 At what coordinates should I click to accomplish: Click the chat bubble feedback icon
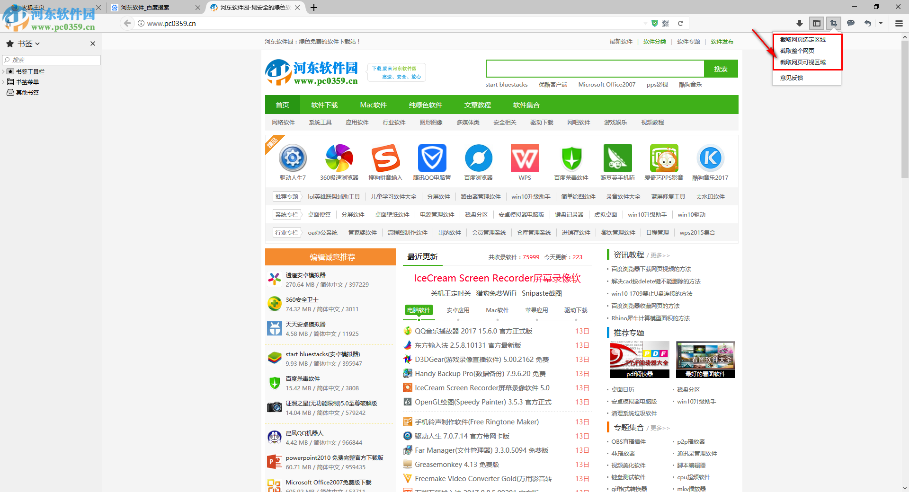click(851, 23)
